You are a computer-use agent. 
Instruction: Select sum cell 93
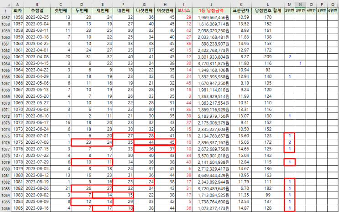click(x=268, y=70)
